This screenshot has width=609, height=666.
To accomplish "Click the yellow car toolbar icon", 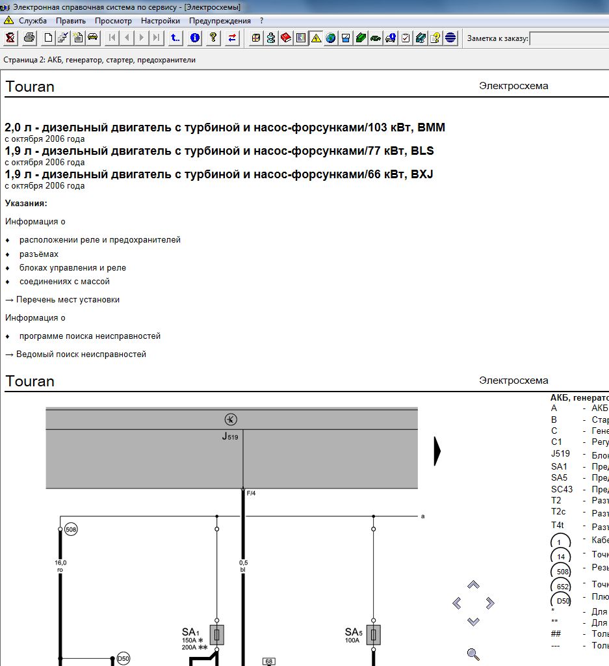I will coord(92,38).
